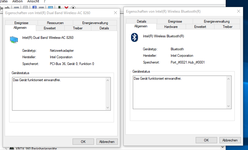
Task: Click status text in Wireless-AC Gerätestatus box
Action: tap(37, 80)
